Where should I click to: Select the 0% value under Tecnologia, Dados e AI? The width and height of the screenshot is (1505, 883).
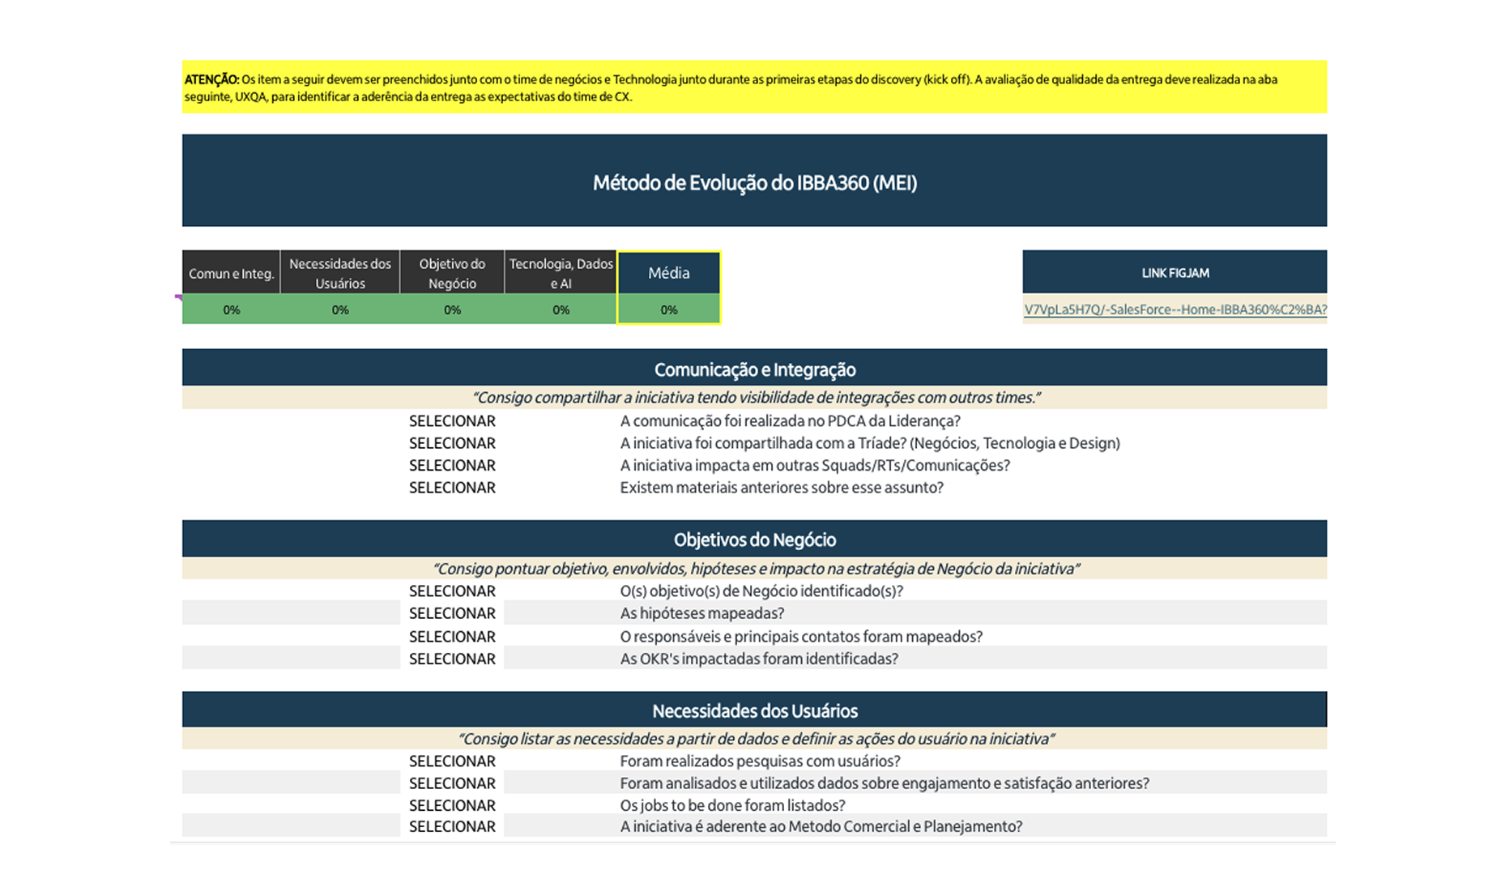pos(561,309)
